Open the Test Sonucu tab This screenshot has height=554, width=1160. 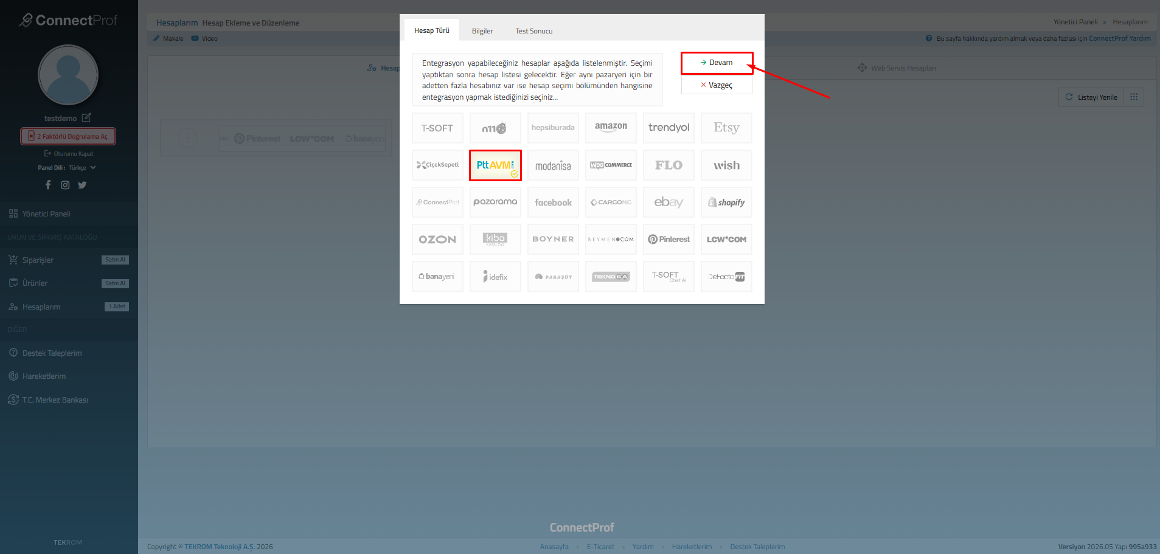tap(534, 31)
